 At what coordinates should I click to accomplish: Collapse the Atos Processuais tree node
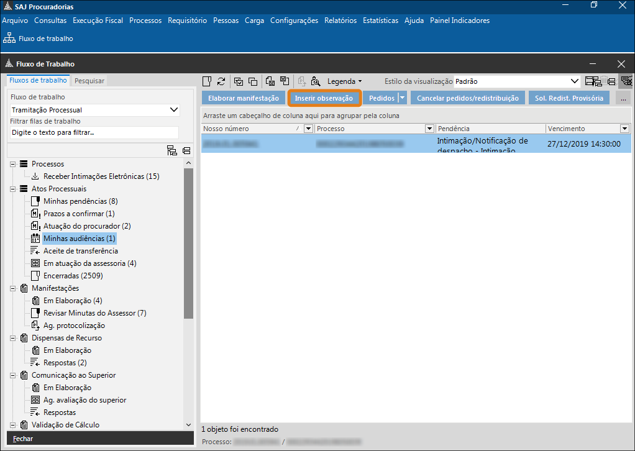pyautogui.click(x=13, y=189)
